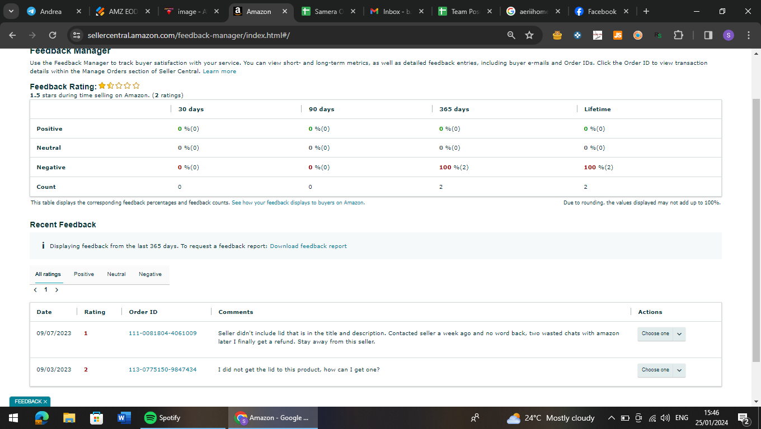Go to next feedback page arrow
The image size is (761, 429).
(57, 290)
